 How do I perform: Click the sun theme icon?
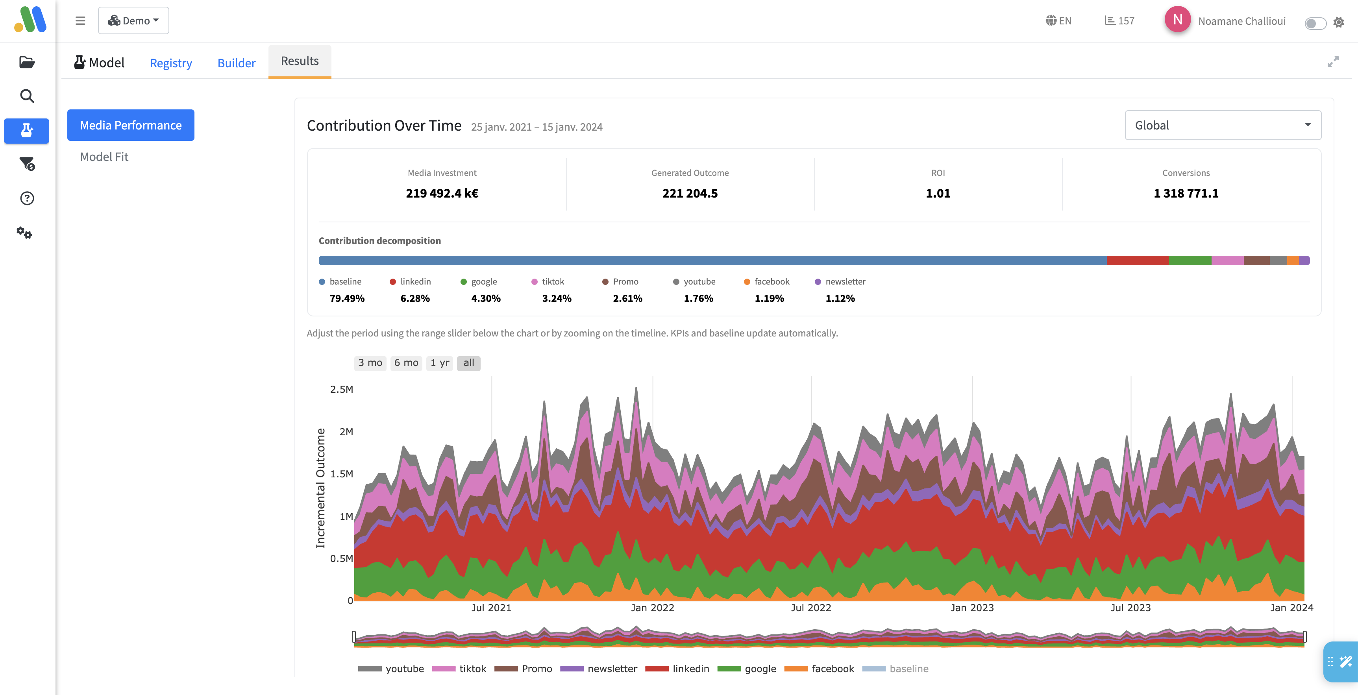(1338, 22)
